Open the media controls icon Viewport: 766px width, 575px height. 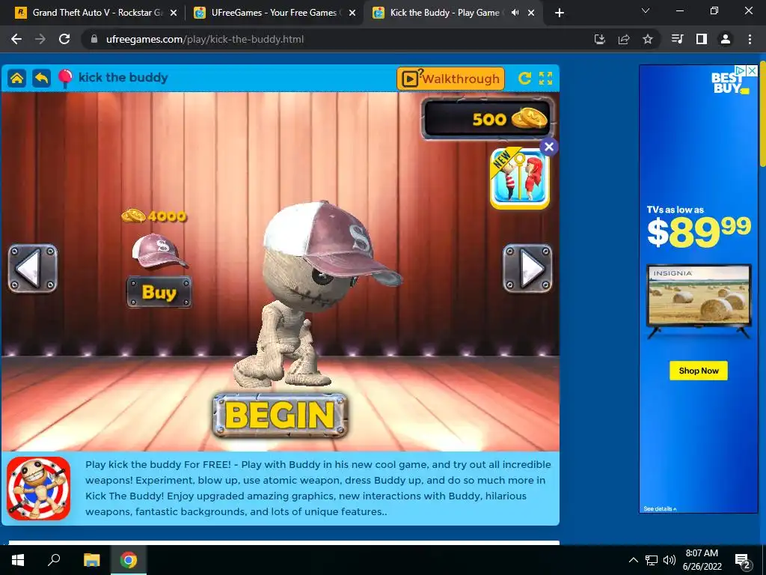point(678,39)
